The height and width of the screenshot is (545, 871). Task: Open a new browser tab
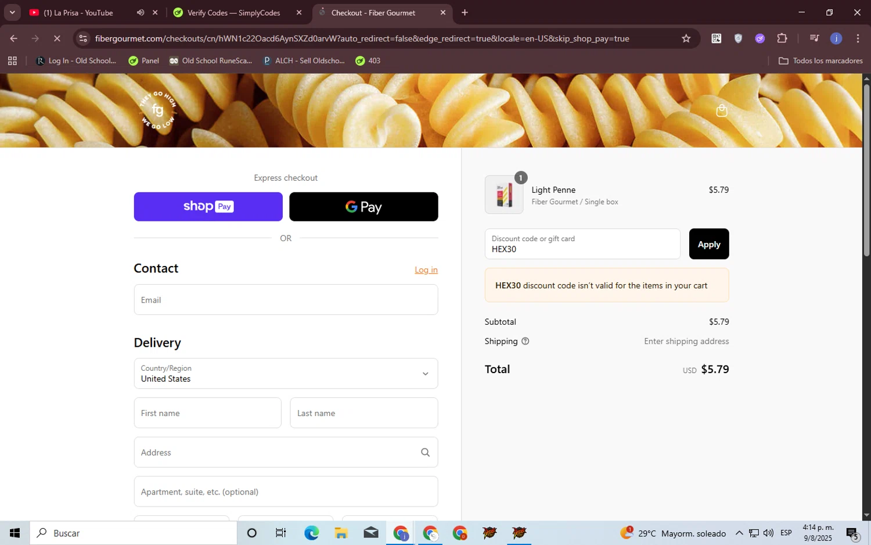pyautogui.click(x=465, y=12)
